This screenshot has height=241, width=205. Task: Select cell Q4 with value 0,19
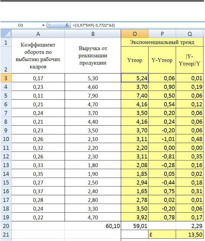coord(190,87)
